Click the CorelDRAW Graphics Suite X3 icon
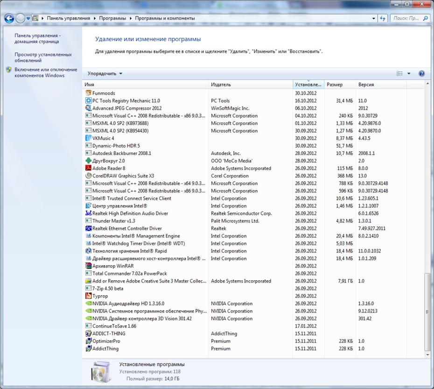The height and width of the screenshot is (389, 434). click(88, 176)
